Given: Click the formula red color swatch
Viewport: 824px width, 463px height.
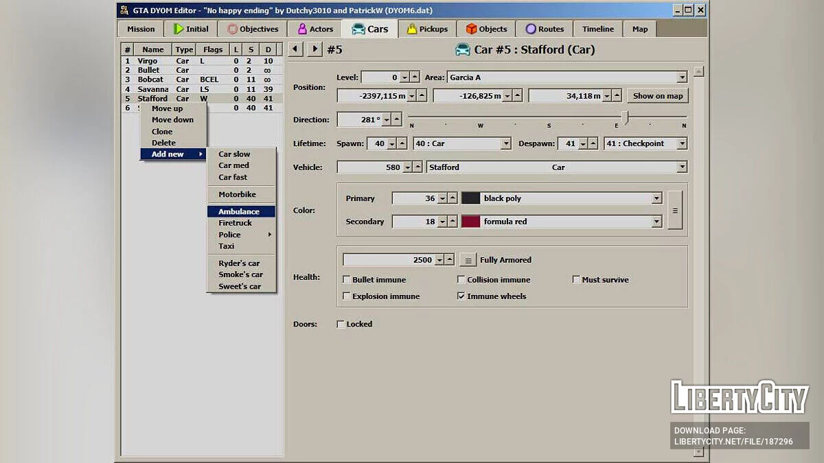Looking at the screenshot, I should click(470, 222).
